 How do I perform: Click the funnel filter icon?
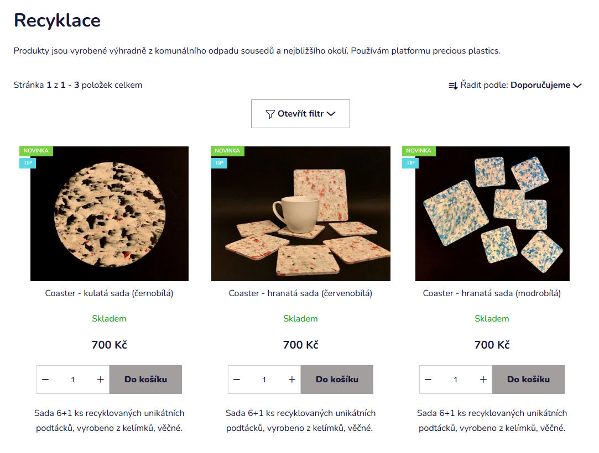coord(270,114)
